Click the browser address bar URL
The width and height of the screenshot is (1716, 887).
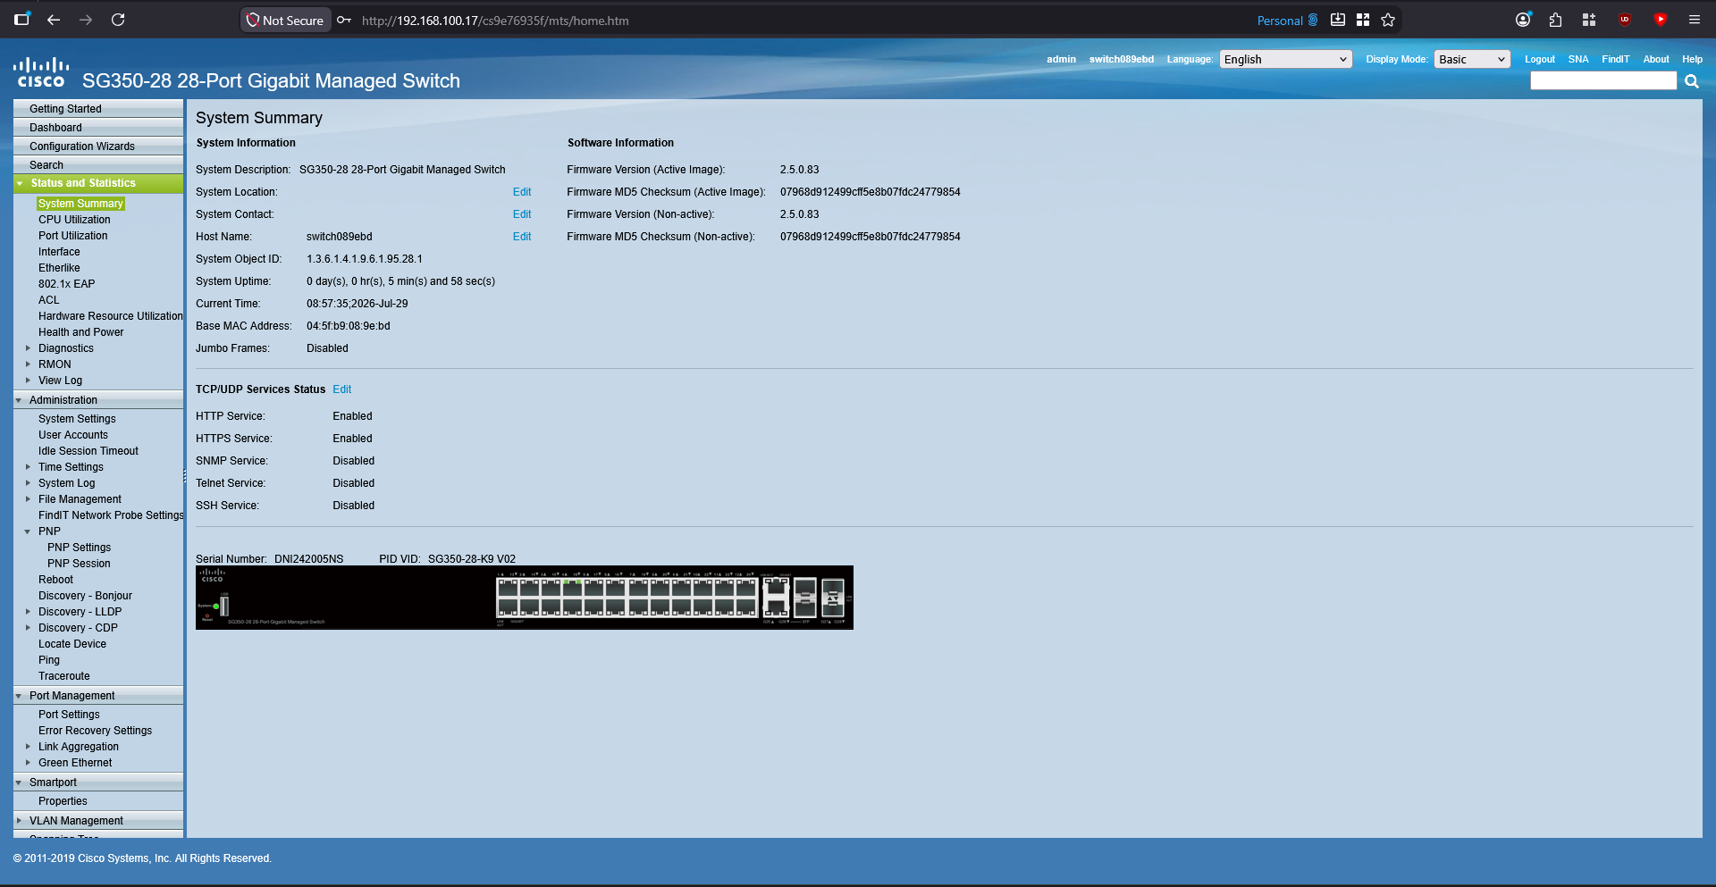495,21
